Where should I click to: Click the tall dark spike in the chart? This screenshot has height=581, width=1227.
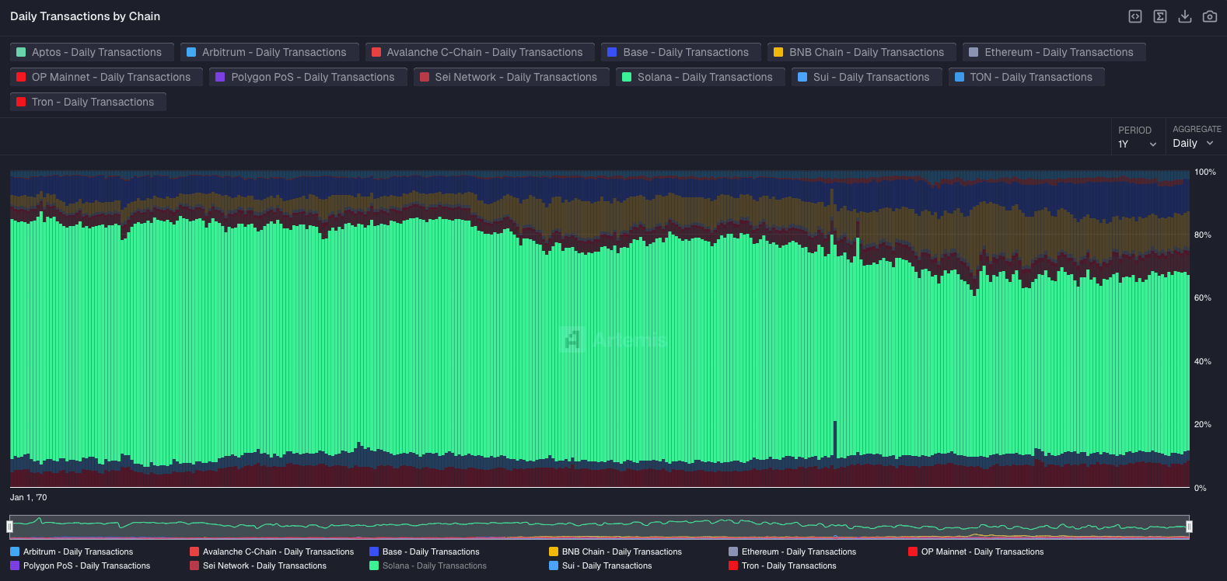pyautogui.click(x=835, y=439)
